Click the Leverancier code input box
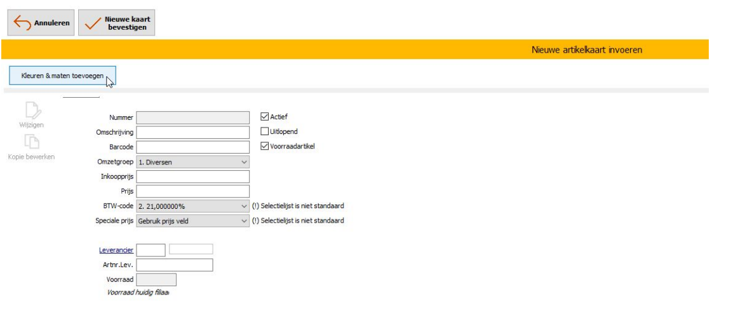This screenshot has width=738, height=330. [x=151, y=250]
